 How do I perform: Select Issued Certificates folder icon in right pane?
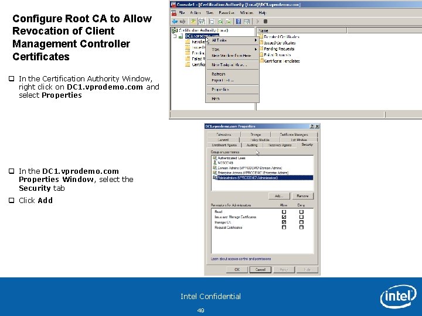tap(260, 43)
